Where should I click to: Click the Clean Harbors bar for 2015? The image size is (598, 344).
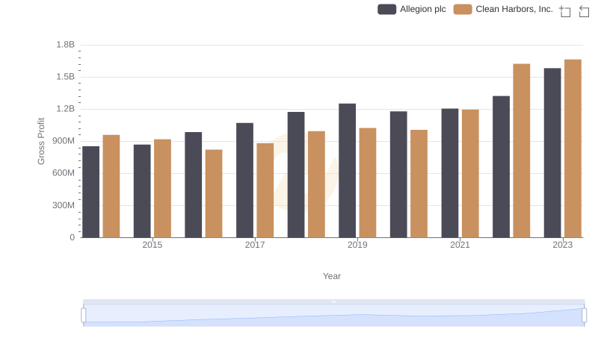tap(162, 188)
